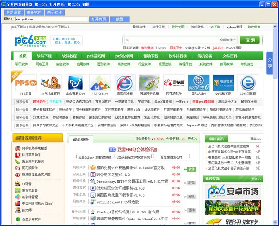Click the QQ软件管理 sidebar icon
The height and width of the screenshot is (226, 279).
[18, 197]
